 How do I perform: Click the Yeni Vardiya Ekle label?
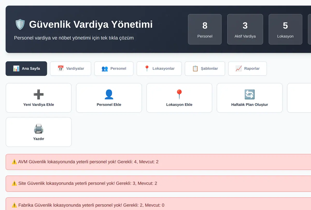coord(39,105)
